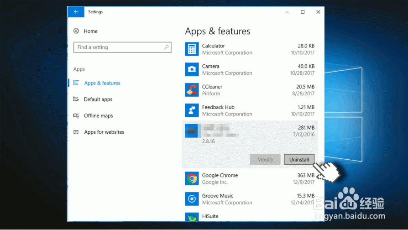Screen dimensions: 408x230
Task: Go to Settings Home
Action: point(90,31)
